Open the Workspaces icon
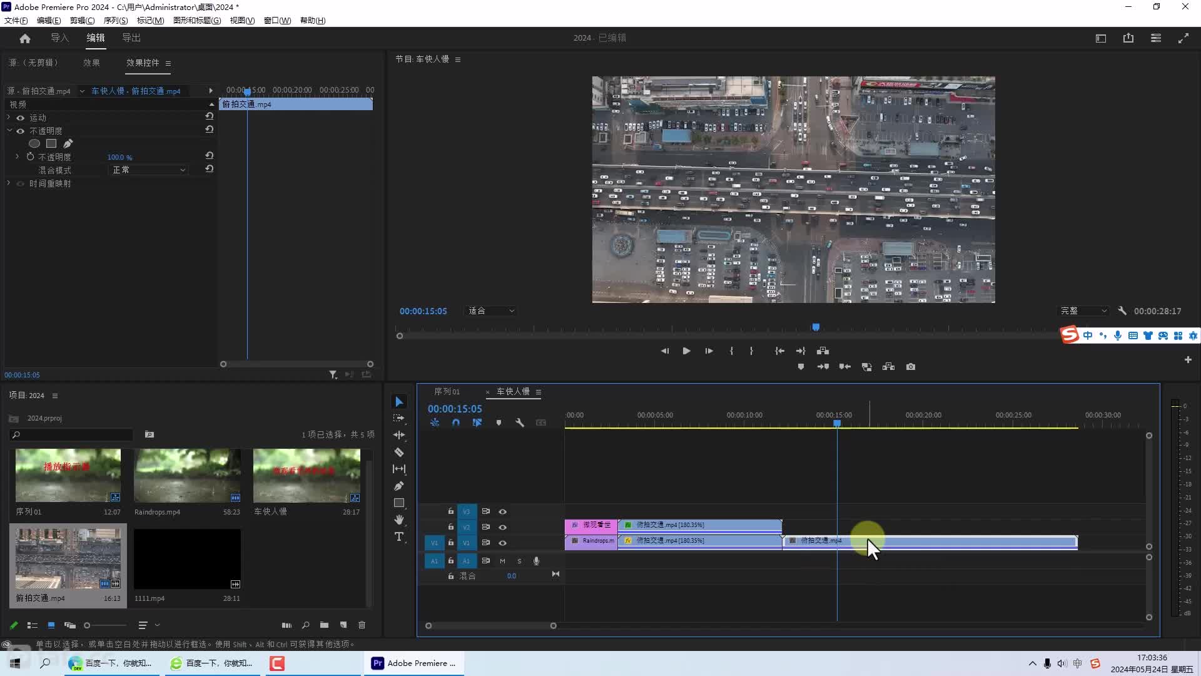 (x=1156, y=38)
